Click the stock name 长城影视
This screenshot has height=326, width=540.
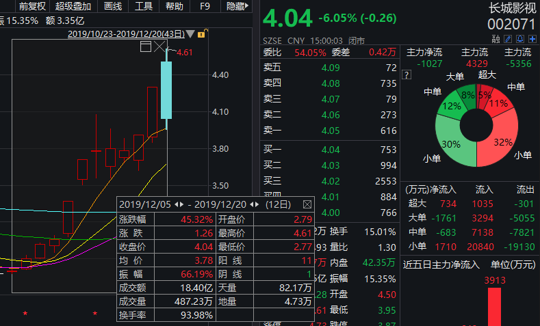tap(512, 8)
